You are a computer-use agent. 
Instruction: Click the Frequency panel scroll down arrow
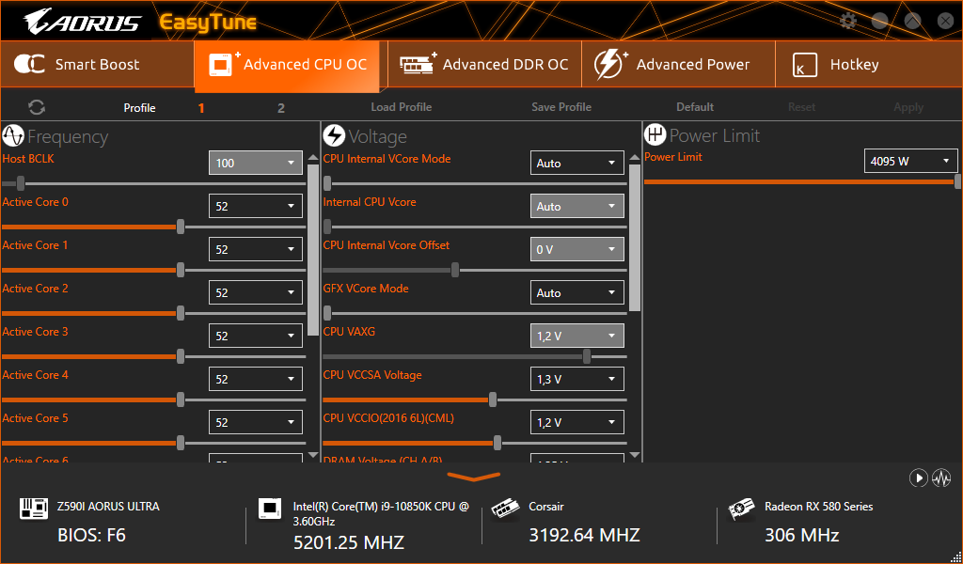click(313, 455)
